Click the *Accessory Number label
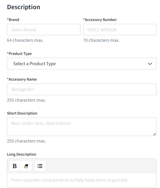Image resolution: width=160 pixels, height=188 pixels. coord(100,20)
